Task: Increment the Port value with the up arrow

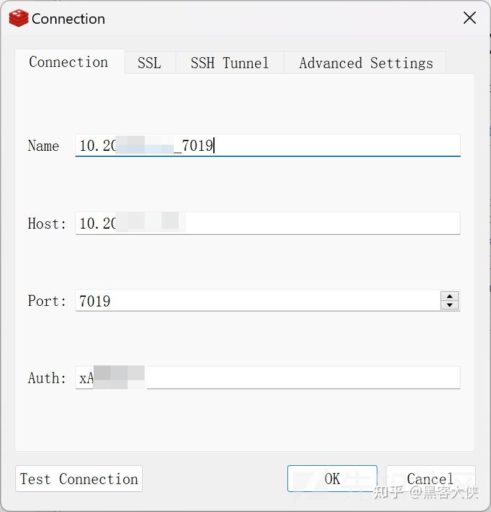Action: (449, 296)
